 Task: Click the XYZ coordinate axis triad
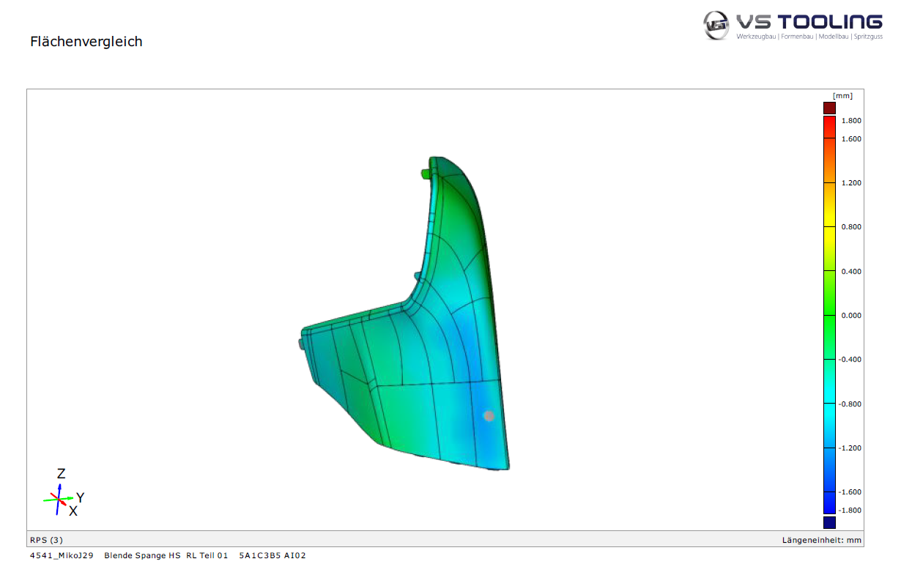pyautogui.click(x=59, y=499)
